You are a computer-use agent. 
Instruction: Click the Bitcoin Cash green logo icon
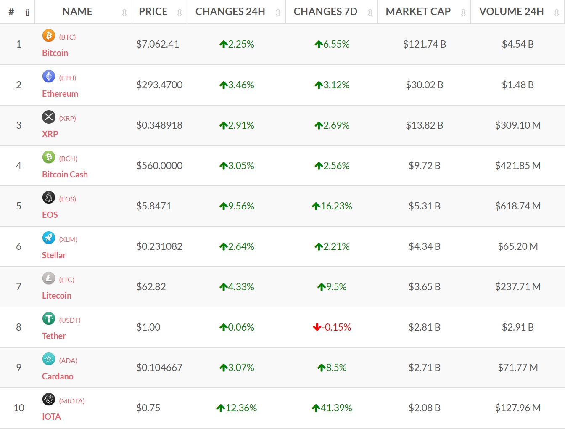(49, 157)
